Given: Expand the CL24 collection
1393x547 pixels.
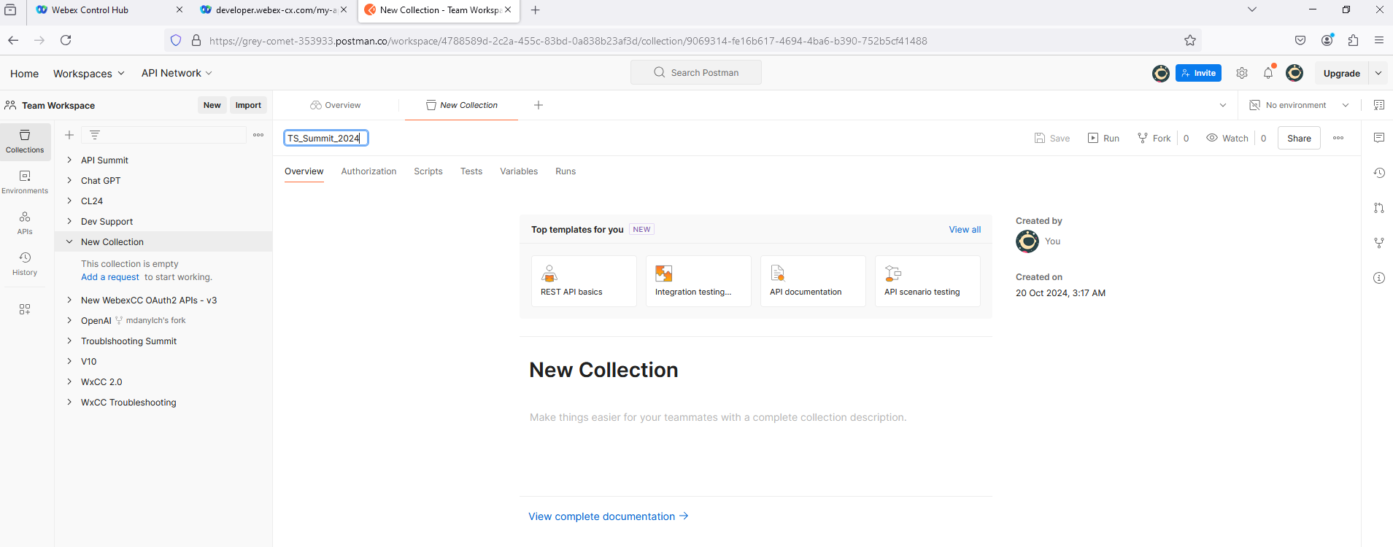Looking at the screenshot, I should point(69,201).
